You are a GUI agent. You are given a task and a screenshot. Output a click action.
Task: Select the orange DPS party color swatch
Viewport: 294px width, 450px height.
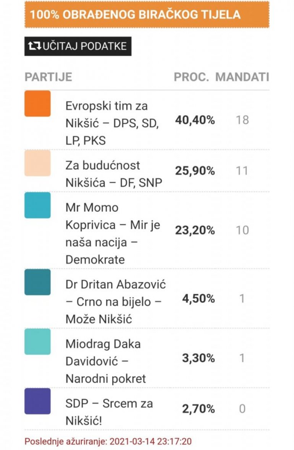tap(37, 103)
